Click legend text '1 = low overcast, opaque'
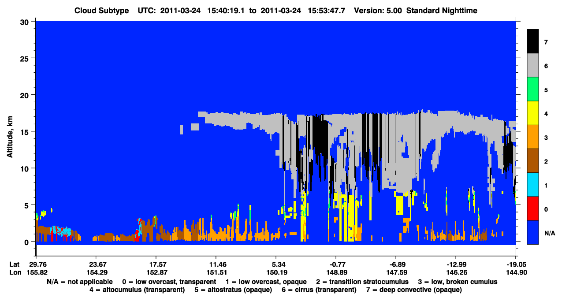This screenshot has height=294, width=573. [266, 282]
